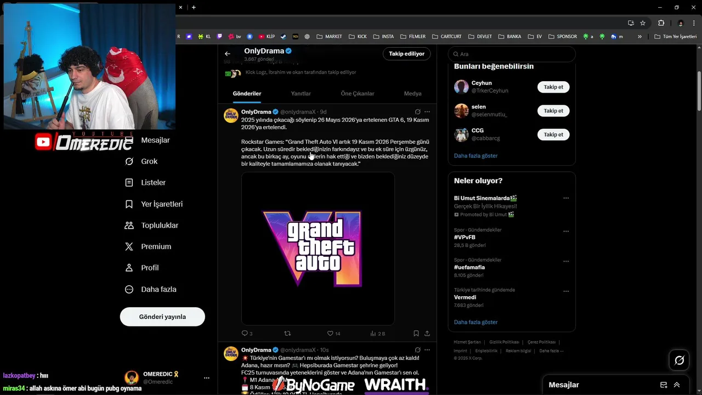Click the Grok slash icon in sidebar

(129, 161)
